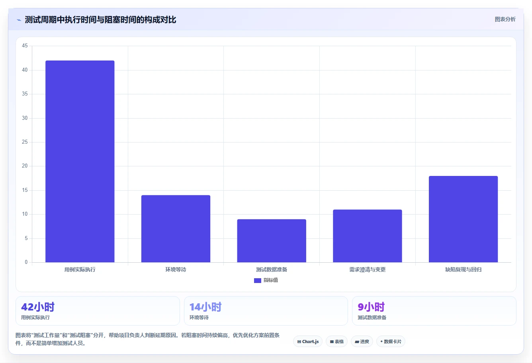This screenshot has height=363, width=532.
Task: Open the 9小时 测试数据准备 card
Action: pos(434,311)
